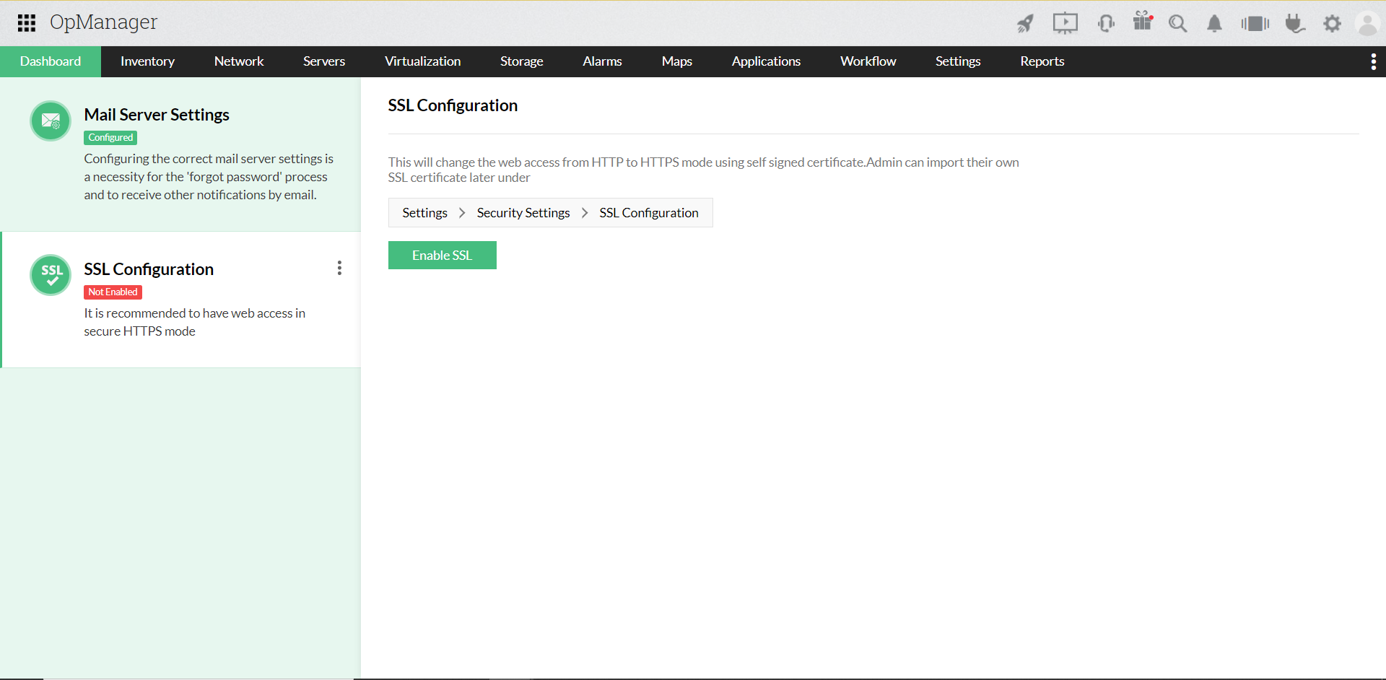
Task: Open support via the headset icon
Action: click(1106, 23)
